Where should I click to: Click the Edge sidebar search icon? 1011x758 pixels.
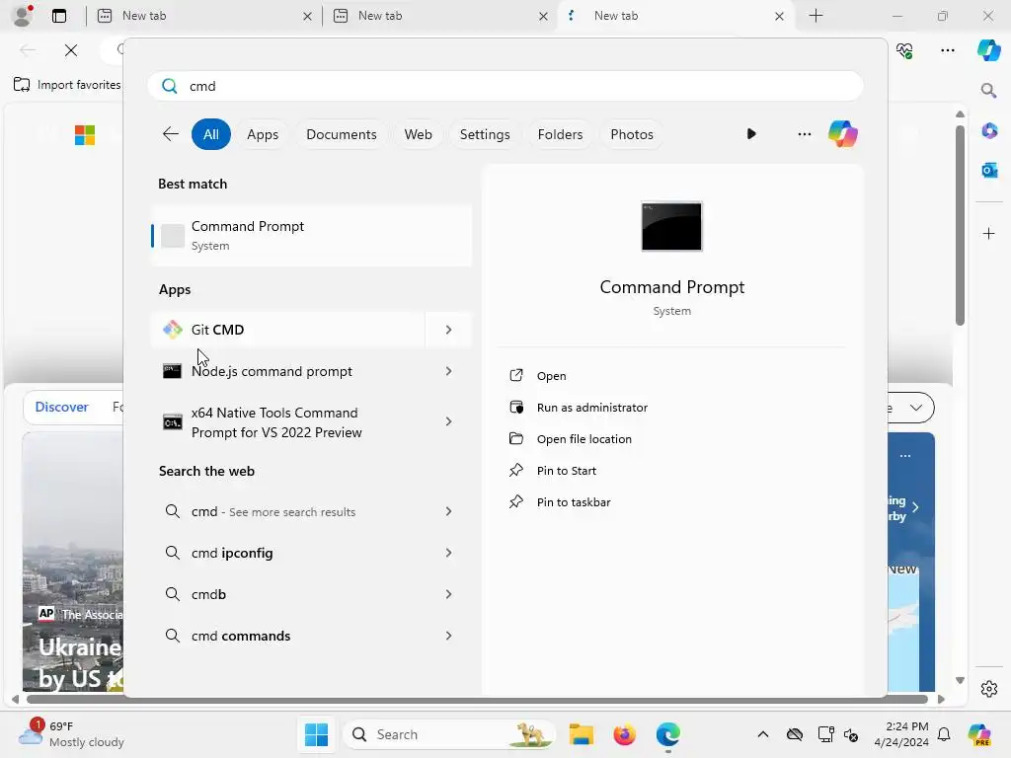click(x=988, y=90)
